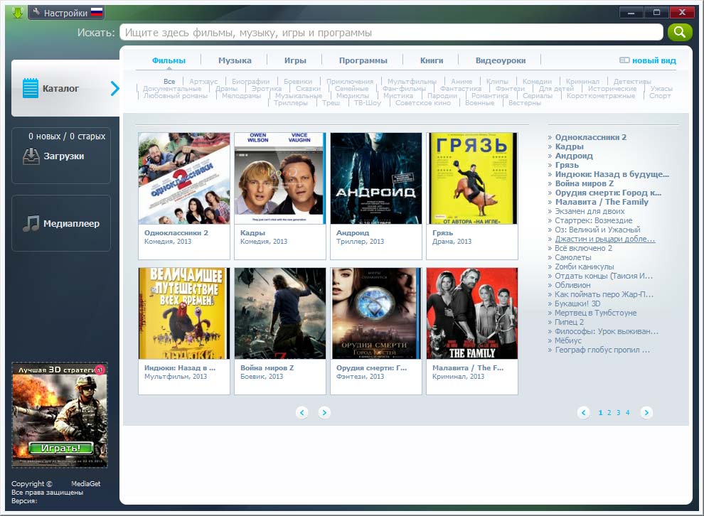This screenshot has height=516, width=704.
Task: Click the green search magnifier button
Action: (679, 32)
